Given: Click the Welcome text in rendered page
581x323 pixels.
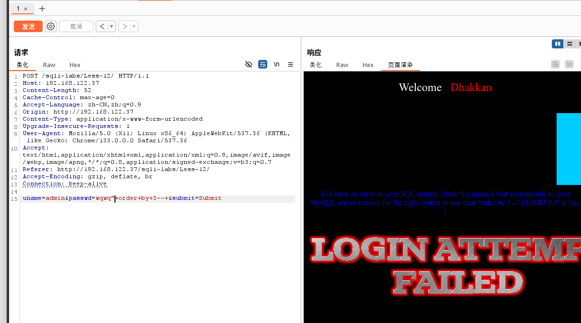Looking at the screenshot, I should click(x=420, y=87).
